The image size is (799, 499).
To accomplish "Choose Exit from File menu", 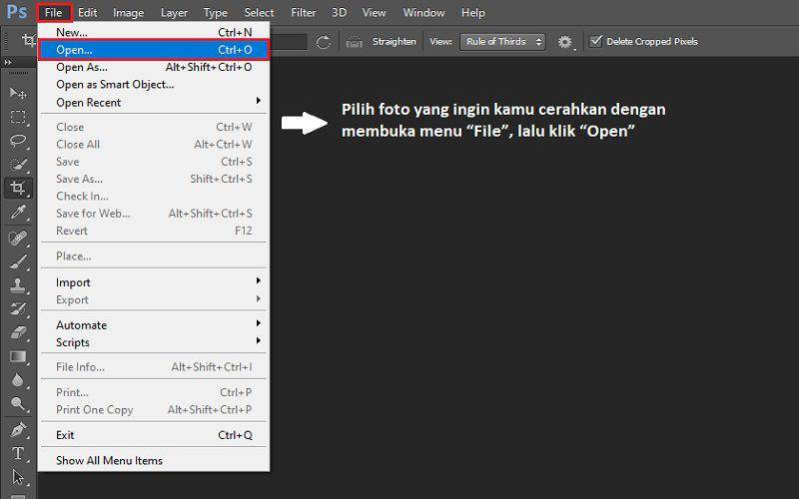I will point(153,435).
